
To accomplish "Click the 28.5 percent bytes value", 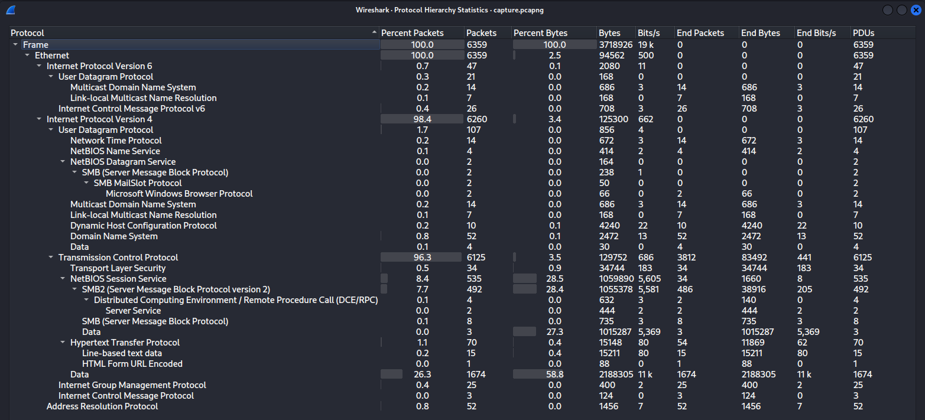I will point(554,279).
